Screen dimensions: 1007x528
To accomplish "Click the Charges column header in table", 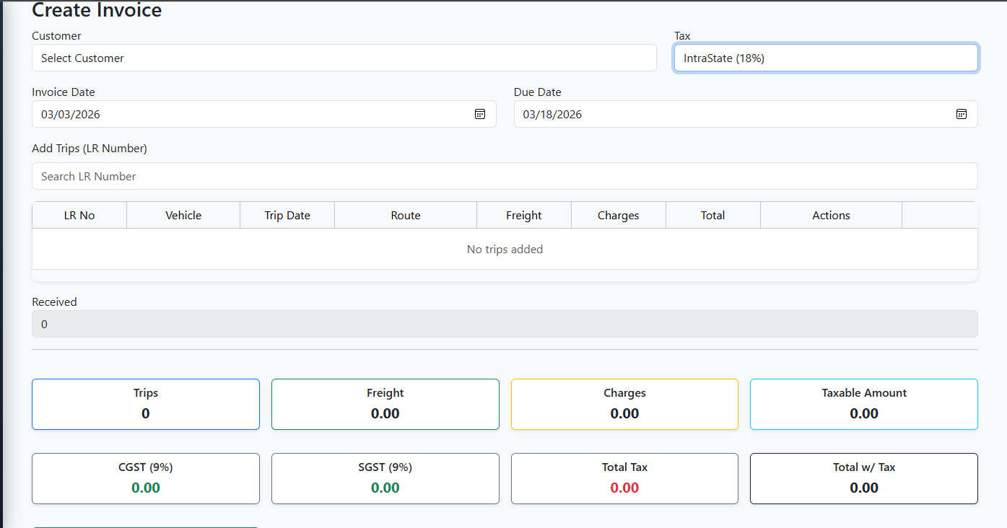I will (x=619, y=215).
